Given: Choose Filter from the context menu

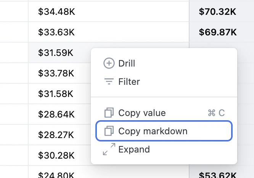Looking at the screenshot, I should coord(164,81).
